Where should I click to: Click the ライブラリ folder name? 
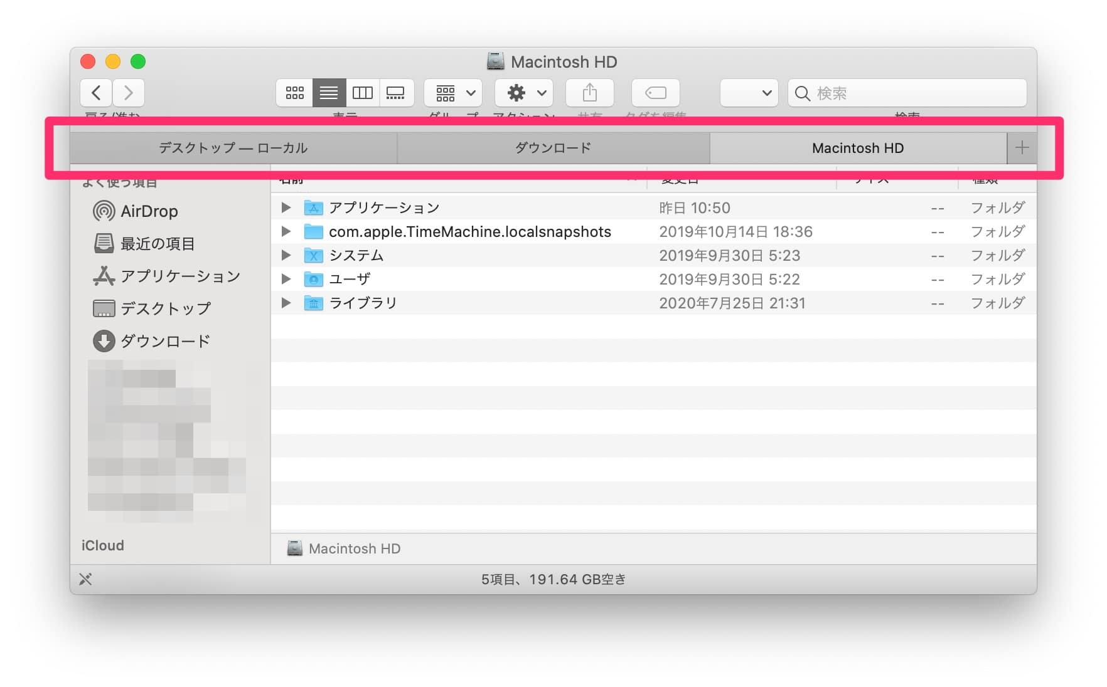(363, 303)
